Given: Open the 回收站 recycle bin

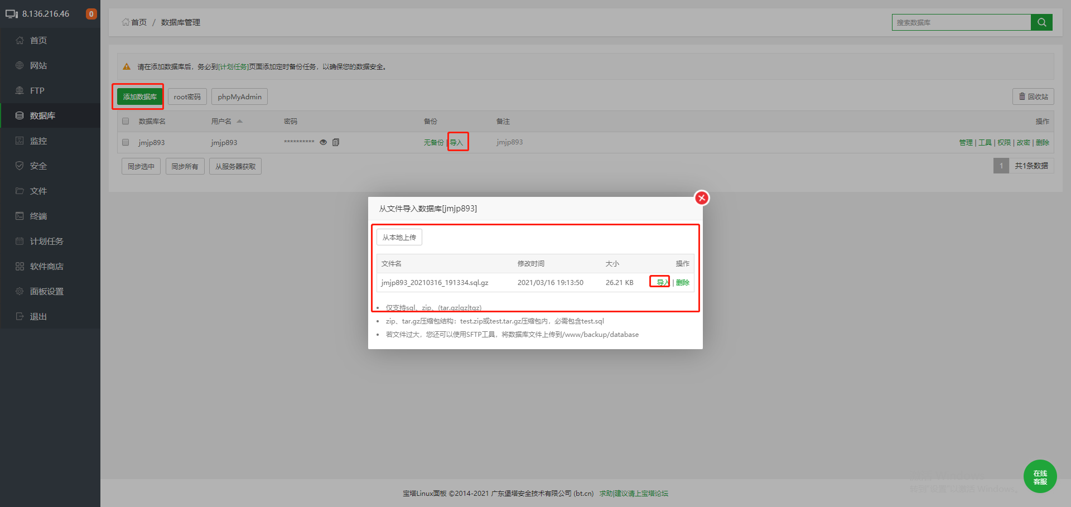Looking at the screenshot, I should (x=1033, y=96).
